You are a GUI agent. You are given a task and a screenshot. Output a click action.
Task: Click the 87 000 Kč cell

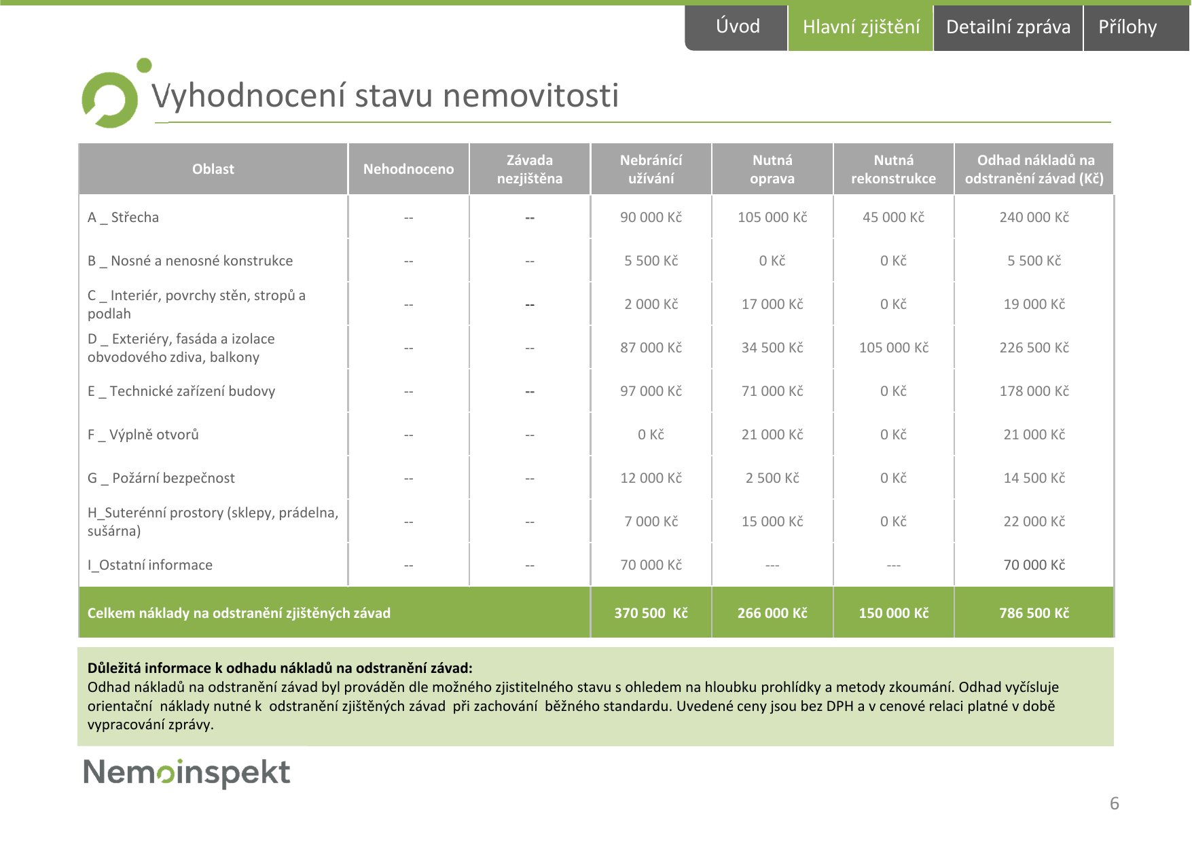click(x=651, y=348)
